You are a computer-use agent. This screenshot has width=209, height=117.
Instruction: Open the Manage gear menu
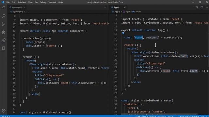pos(4,110)
